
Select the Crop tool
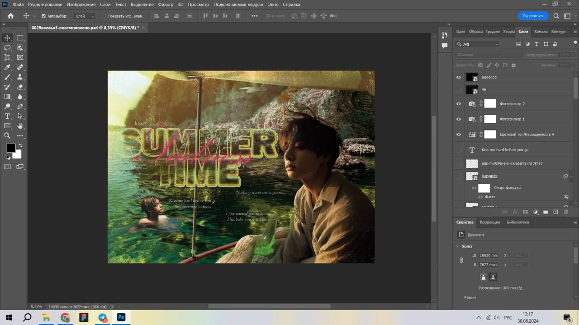pyautogui.click(x=7, y=57)
